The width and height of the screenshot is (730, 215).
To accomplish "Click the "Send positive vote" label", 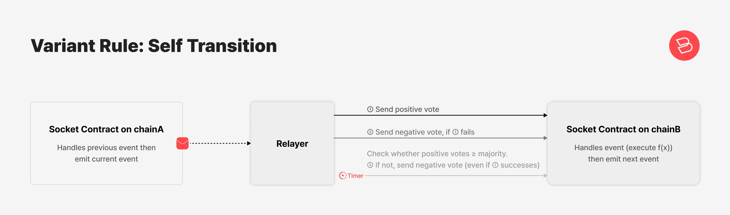I will 407,109.
